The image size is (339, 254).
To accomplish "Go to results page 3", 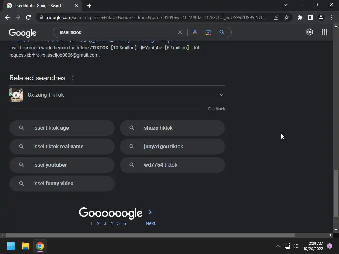I will point(105,223).
